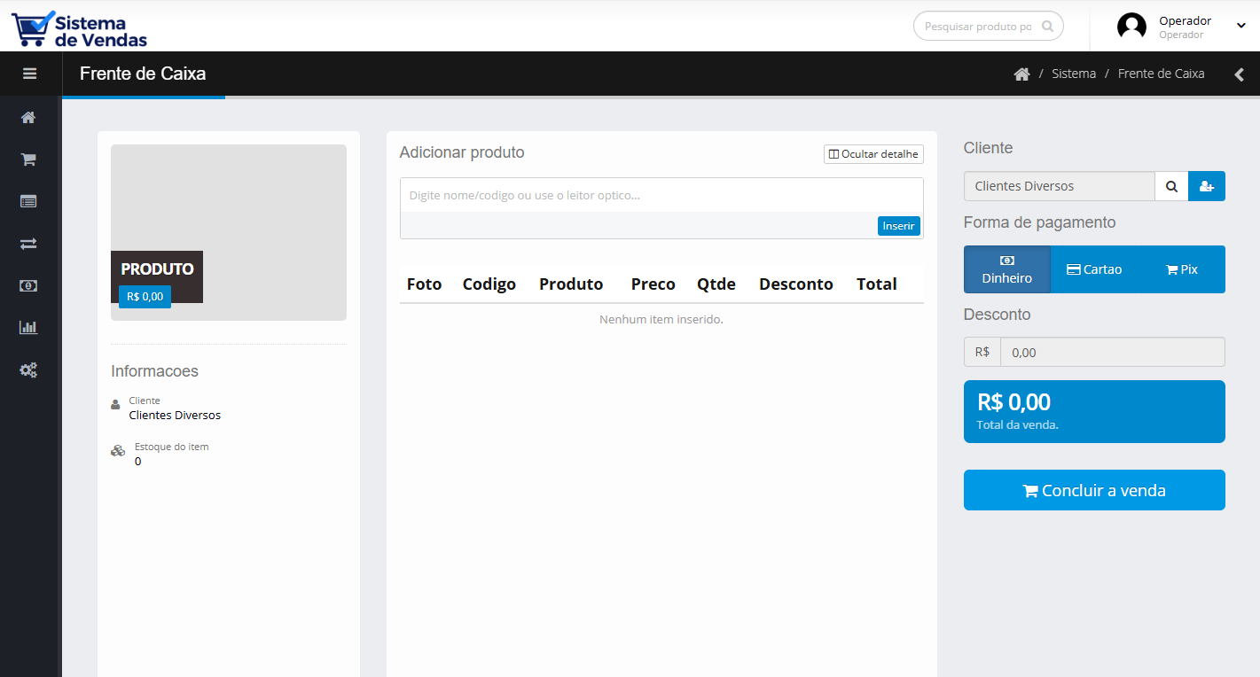The image size is (1260, 677).
Task: Click the Sistema breadcrumb link
Action: [1074, 74]
